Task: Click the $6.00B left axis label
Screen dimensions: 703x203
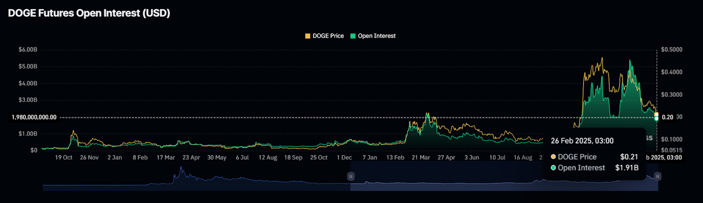Action: [x=28, y=50]
